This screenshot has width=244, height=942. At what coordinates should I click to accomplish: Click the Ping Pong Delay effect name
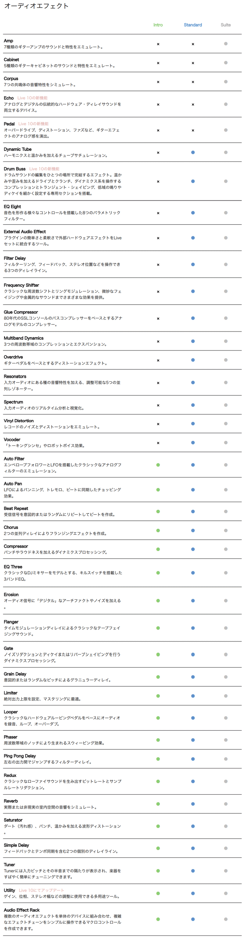20,756
